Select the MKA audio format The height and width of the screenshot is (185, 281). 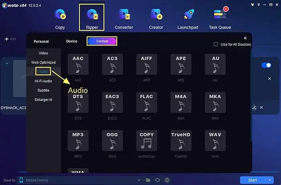click(x=215, y=102)
